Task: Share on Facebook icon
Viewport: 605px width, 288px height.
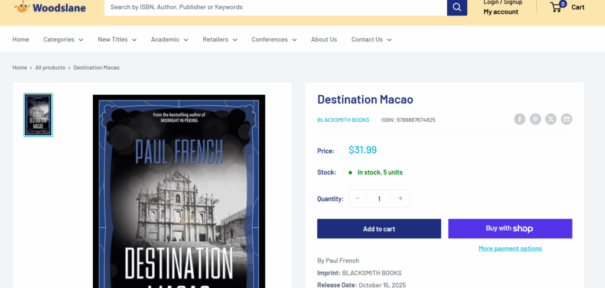Action: (519, 119)
